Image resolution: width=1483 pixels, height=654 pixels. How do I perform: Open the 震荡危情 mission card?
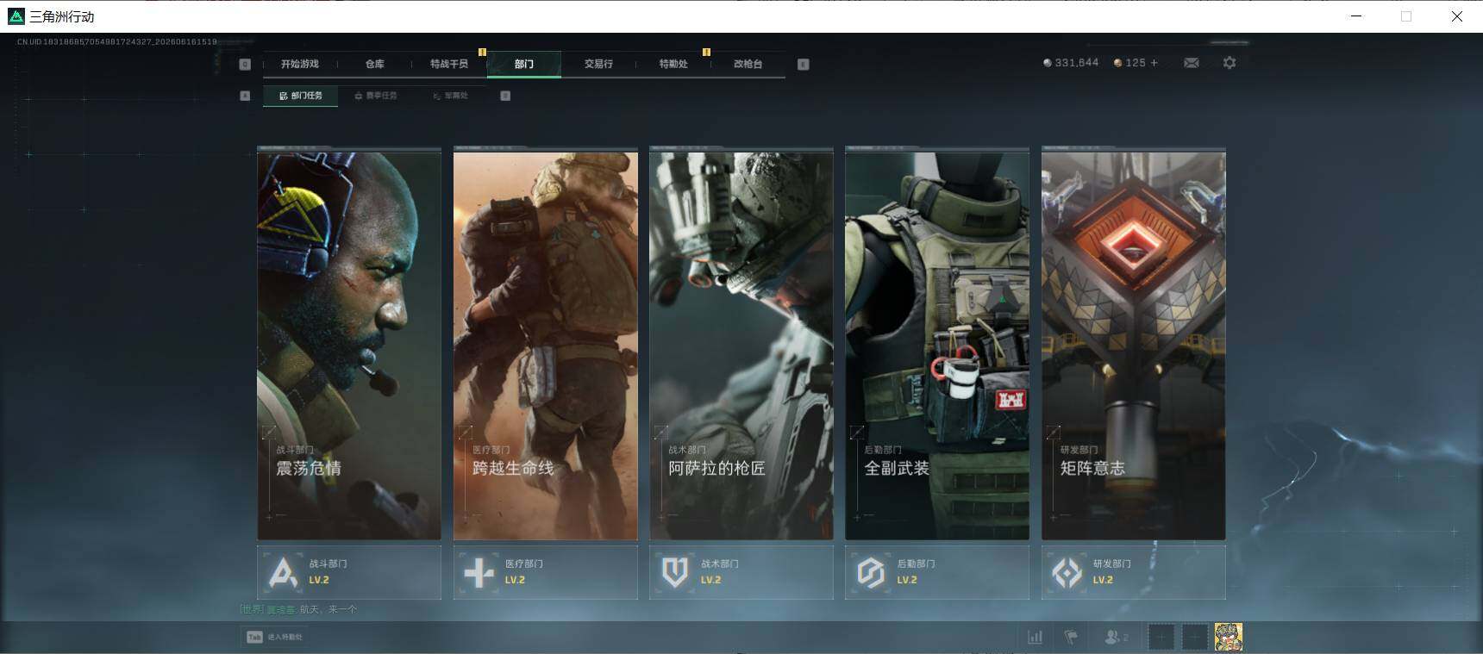(x=349, y=344)
